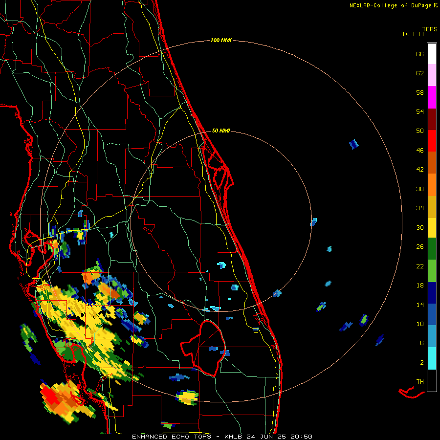This screenshot has height=440, width=440.
Task: Click the light green legend swatch
Action: tap(432, 271)
